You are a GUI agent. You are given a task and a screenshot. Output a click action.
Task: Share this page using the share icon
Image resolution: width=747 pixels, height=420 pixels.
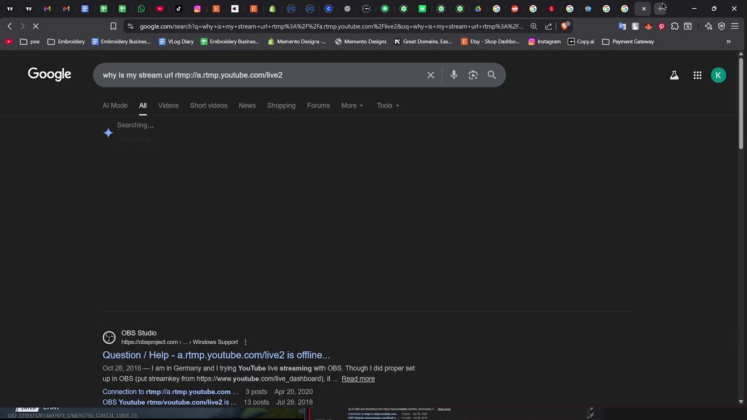tap(549, 26)
